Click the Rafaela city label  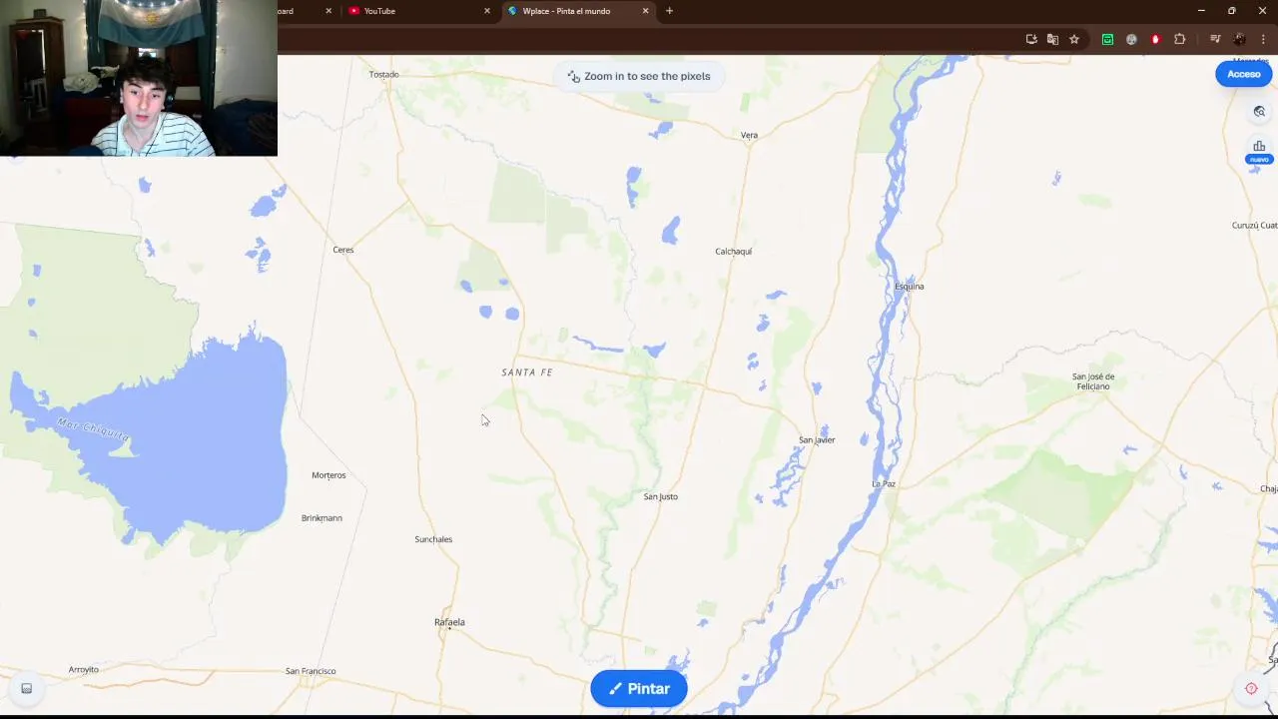pos(449,622)
